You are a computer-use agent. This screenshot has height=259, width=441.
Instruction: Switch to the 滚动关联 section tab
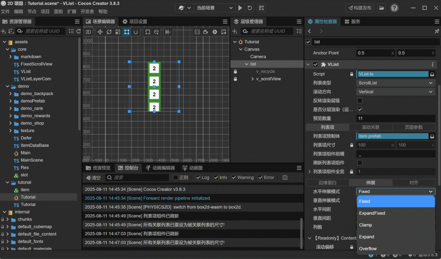[371, 127]
